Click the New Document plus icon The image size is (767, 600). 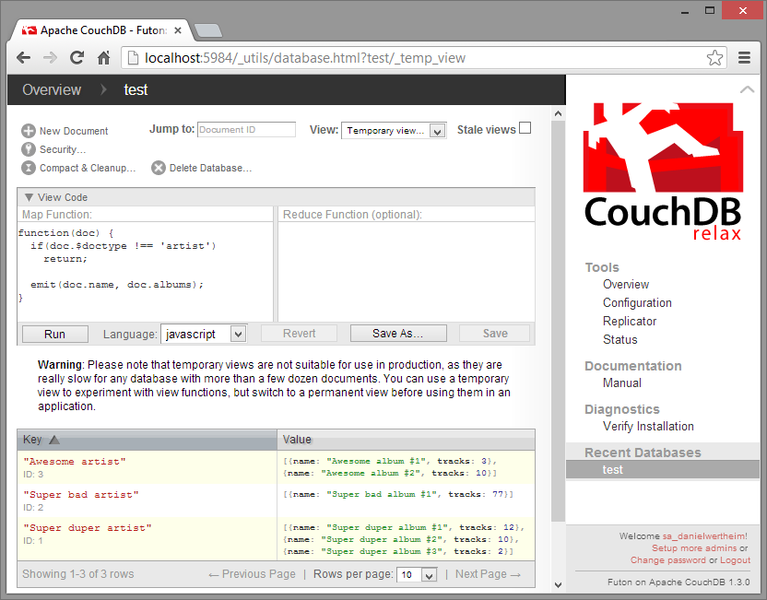pyautogui.click(x=29, y=131)
